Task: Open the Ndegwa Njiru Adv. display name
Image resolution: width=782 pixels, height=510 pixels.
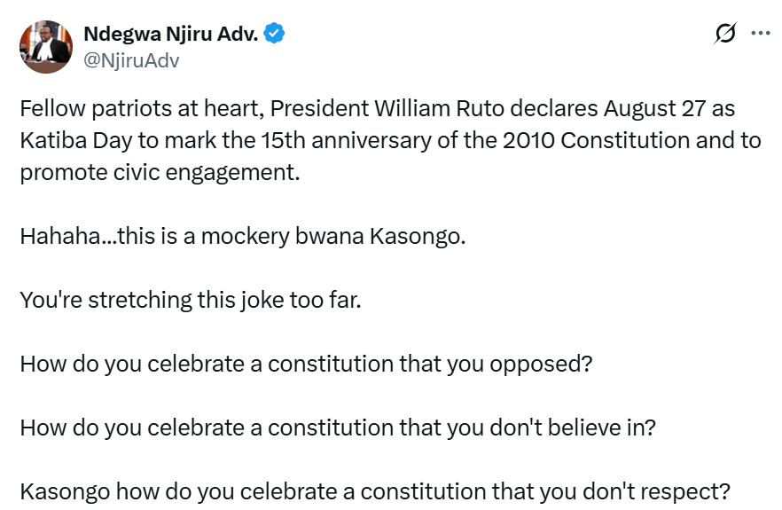Action: click(x=171, y=35)
